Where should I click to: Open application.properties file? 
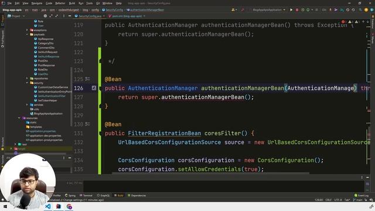tap(40, 131)
